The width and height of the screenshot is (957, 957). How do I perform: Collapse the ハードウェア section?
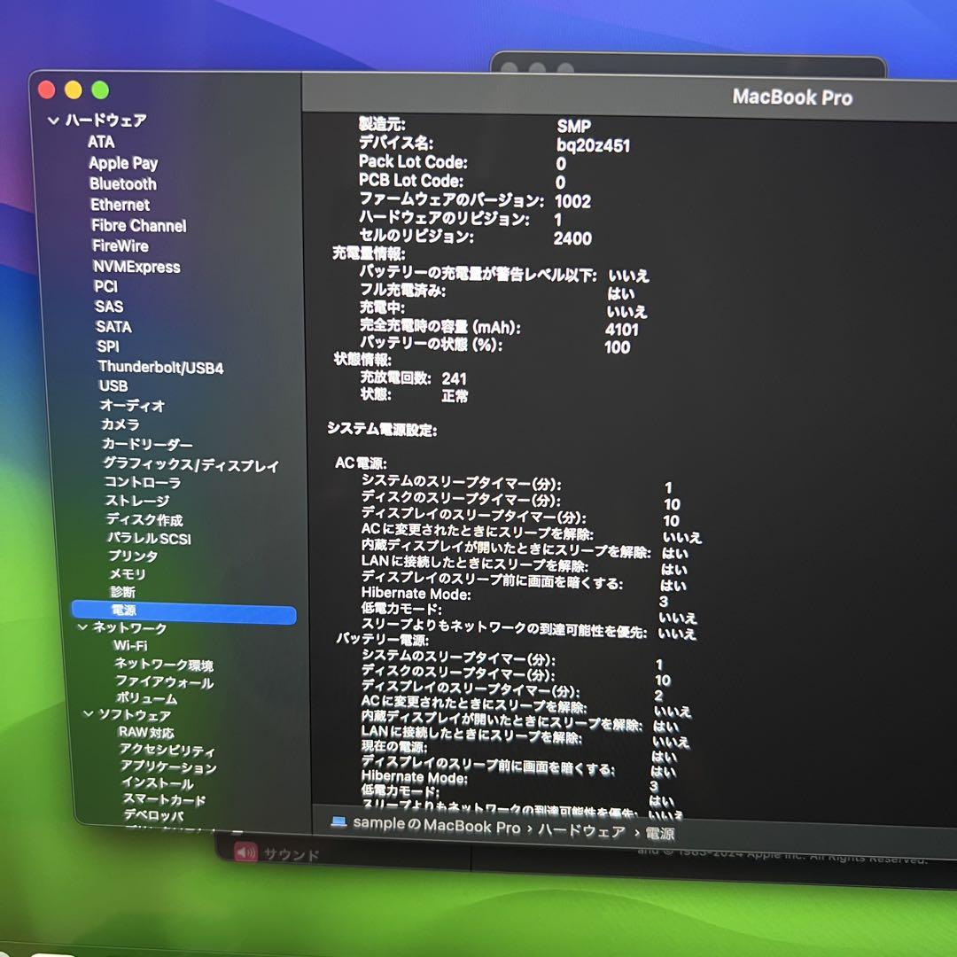coord(53,121)
